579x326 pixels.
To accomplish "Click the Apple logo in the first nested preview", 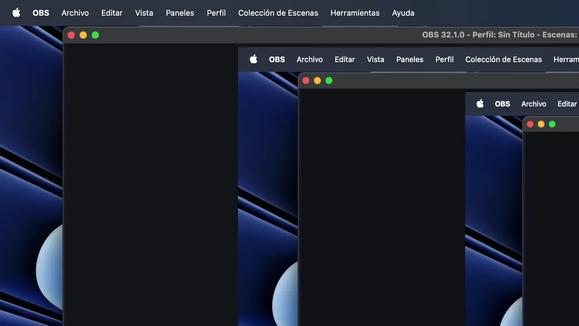I will (253, 59).
